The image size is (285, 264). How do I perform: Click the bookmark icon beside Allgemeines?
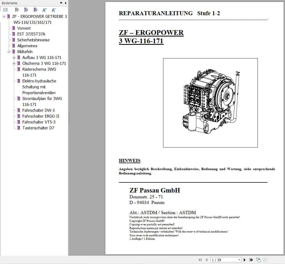(x=13, y=46)
